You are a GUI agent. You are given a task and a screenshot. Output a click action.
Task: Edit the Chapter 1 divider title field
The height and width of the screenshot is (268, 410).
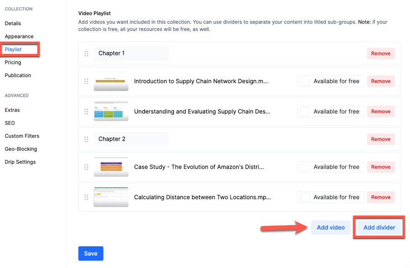tap(131, 53)
